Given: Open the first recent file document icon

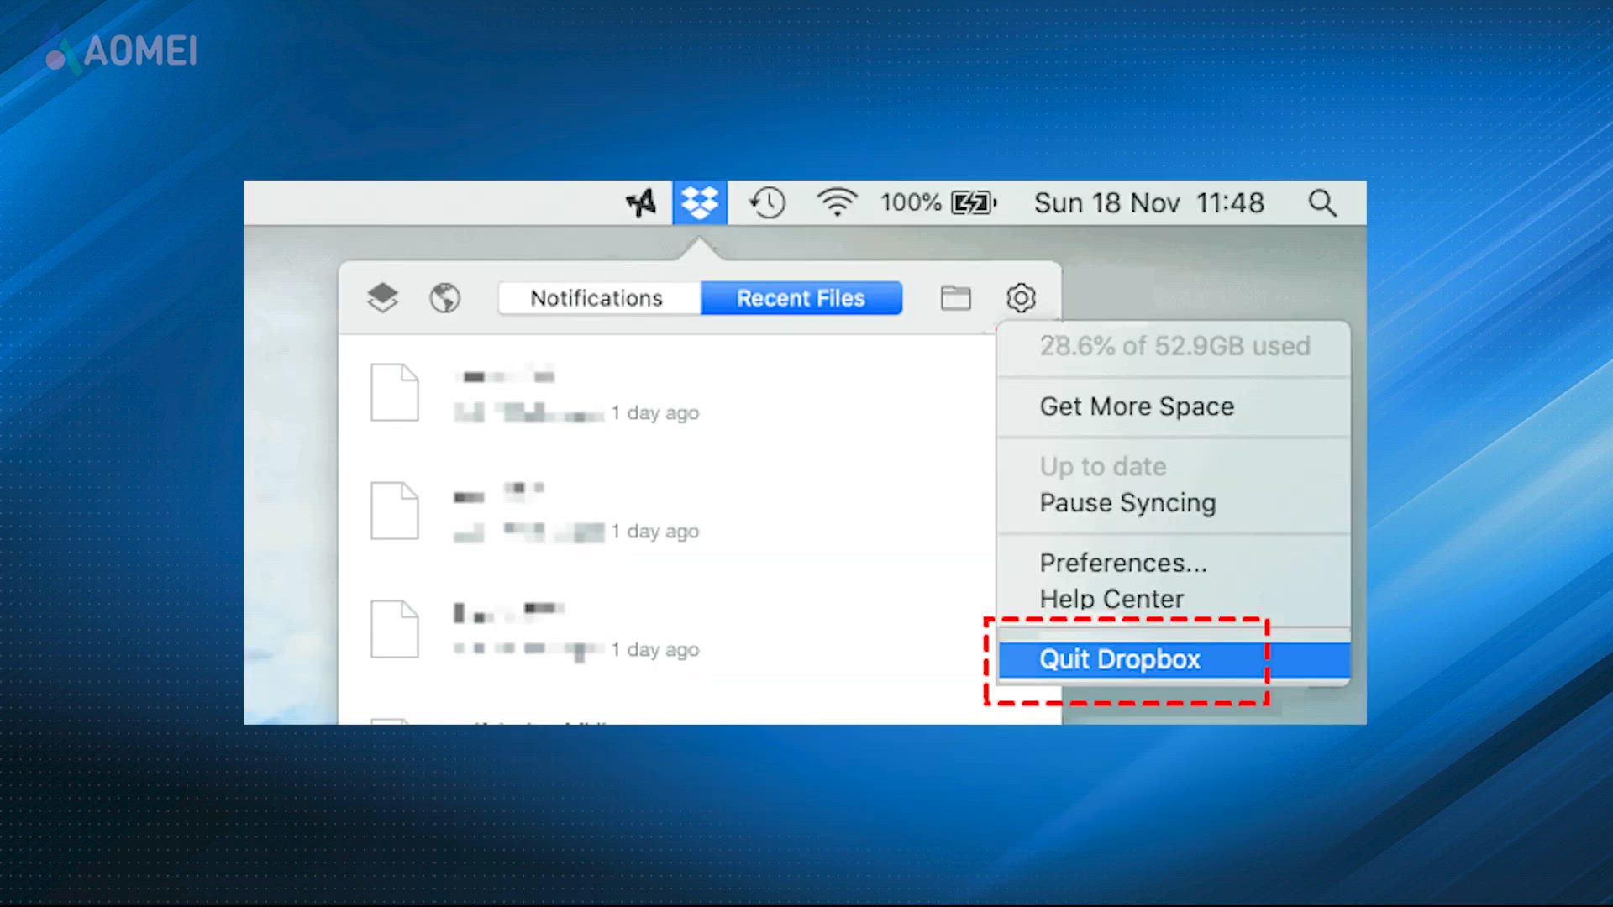Looking at the screenshot, I should 394,392.
